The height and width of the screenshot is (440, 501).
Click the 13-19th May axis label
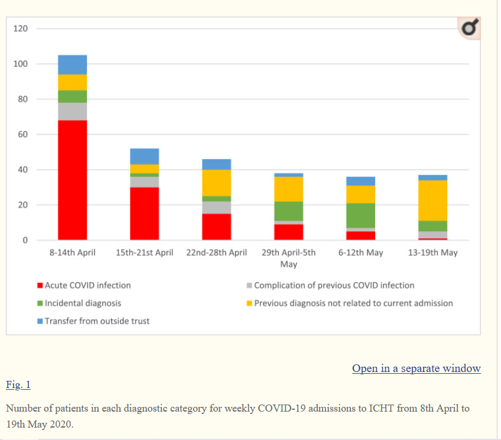[433, 253]
